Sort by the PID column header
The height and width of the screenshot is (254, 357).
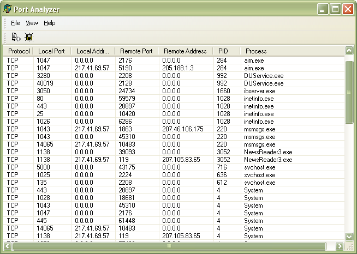coord(227,51)
